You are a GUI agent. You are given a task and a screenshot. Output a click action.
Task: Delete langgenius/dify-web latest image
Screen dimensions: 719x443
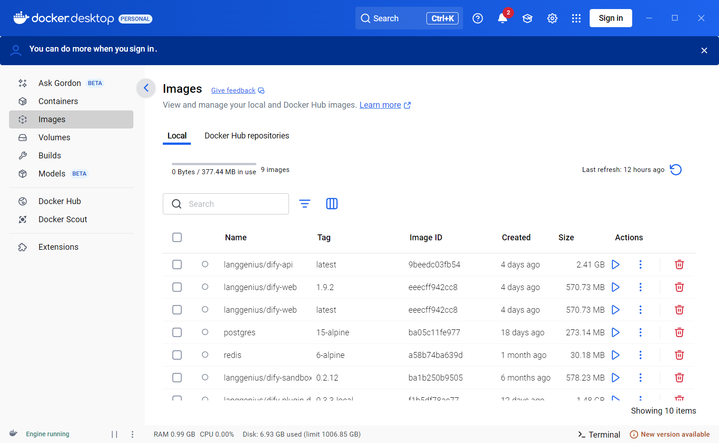click(679, 310)
